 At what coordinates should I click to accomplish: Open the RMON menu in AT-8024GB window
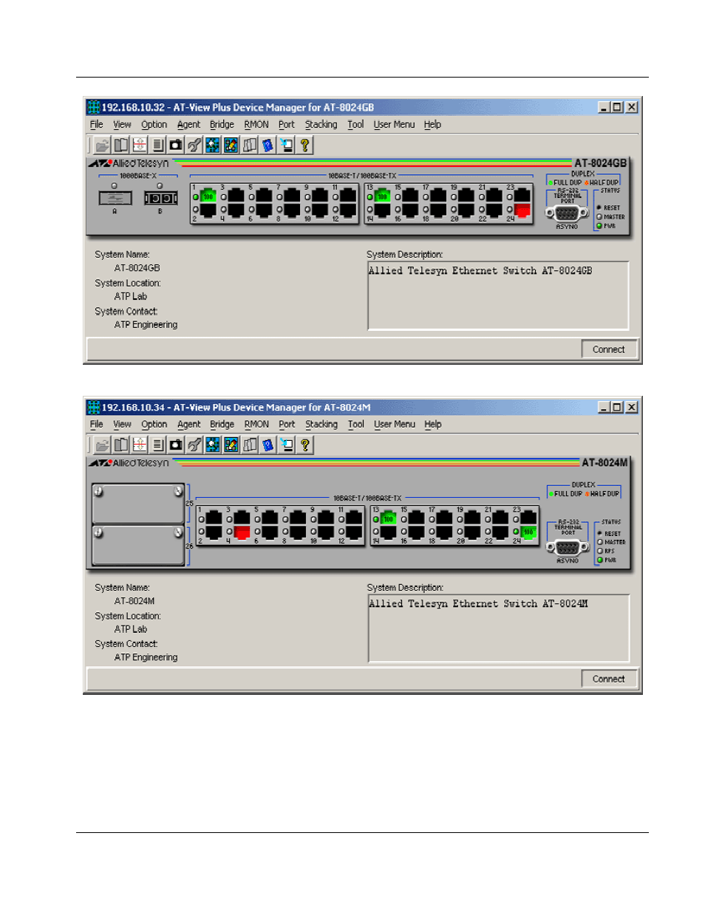coord(256,125)
